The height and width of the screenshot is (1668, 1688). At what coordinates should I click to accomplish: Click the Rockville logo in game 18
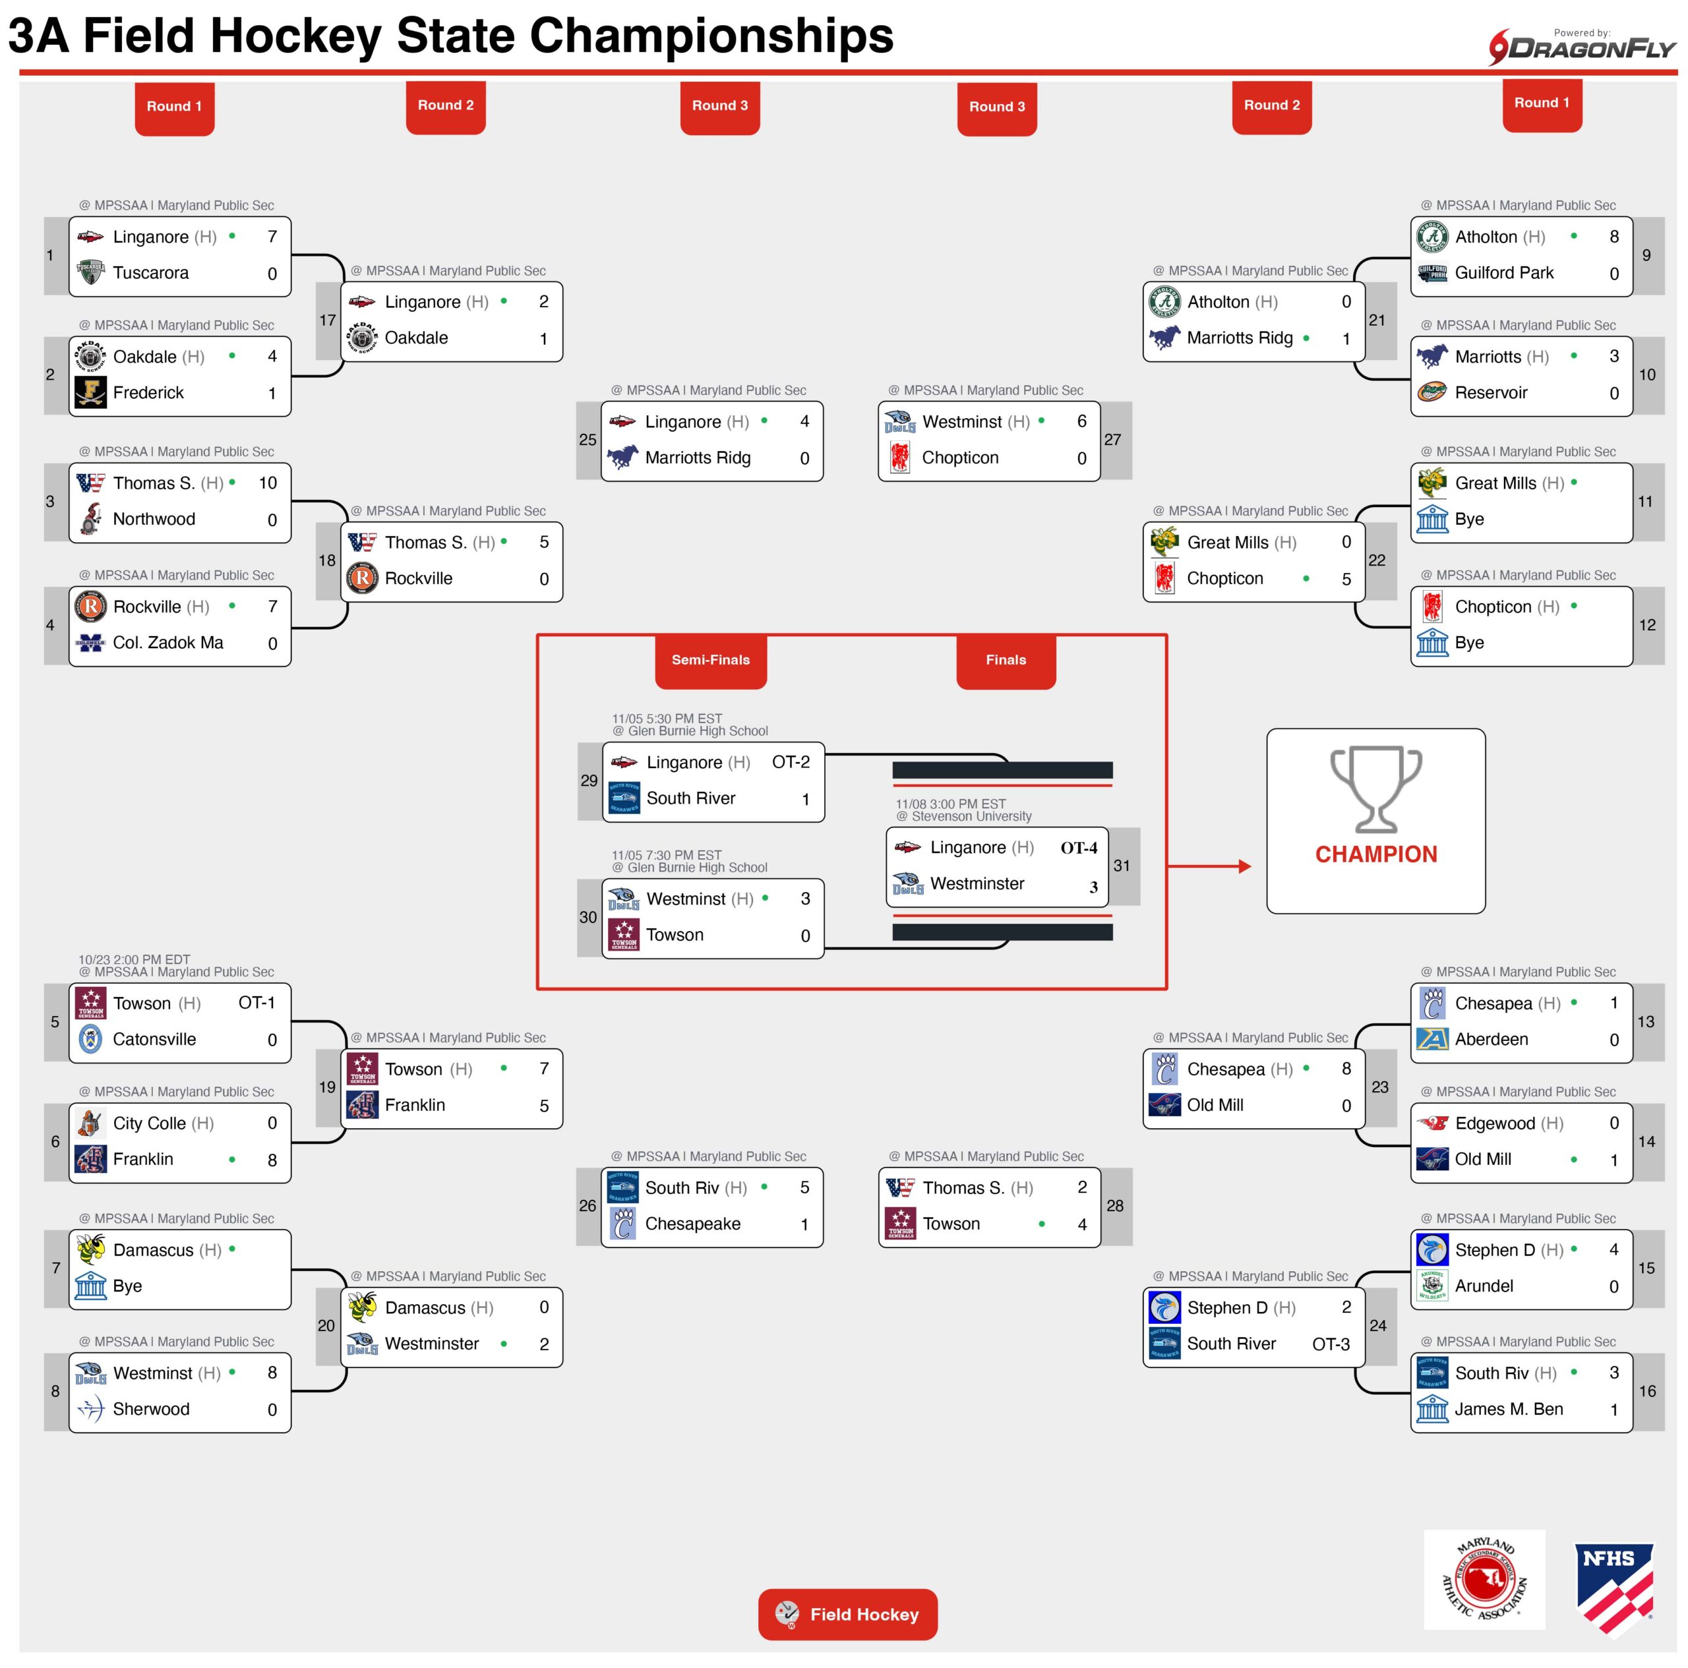tap(363, 578)
